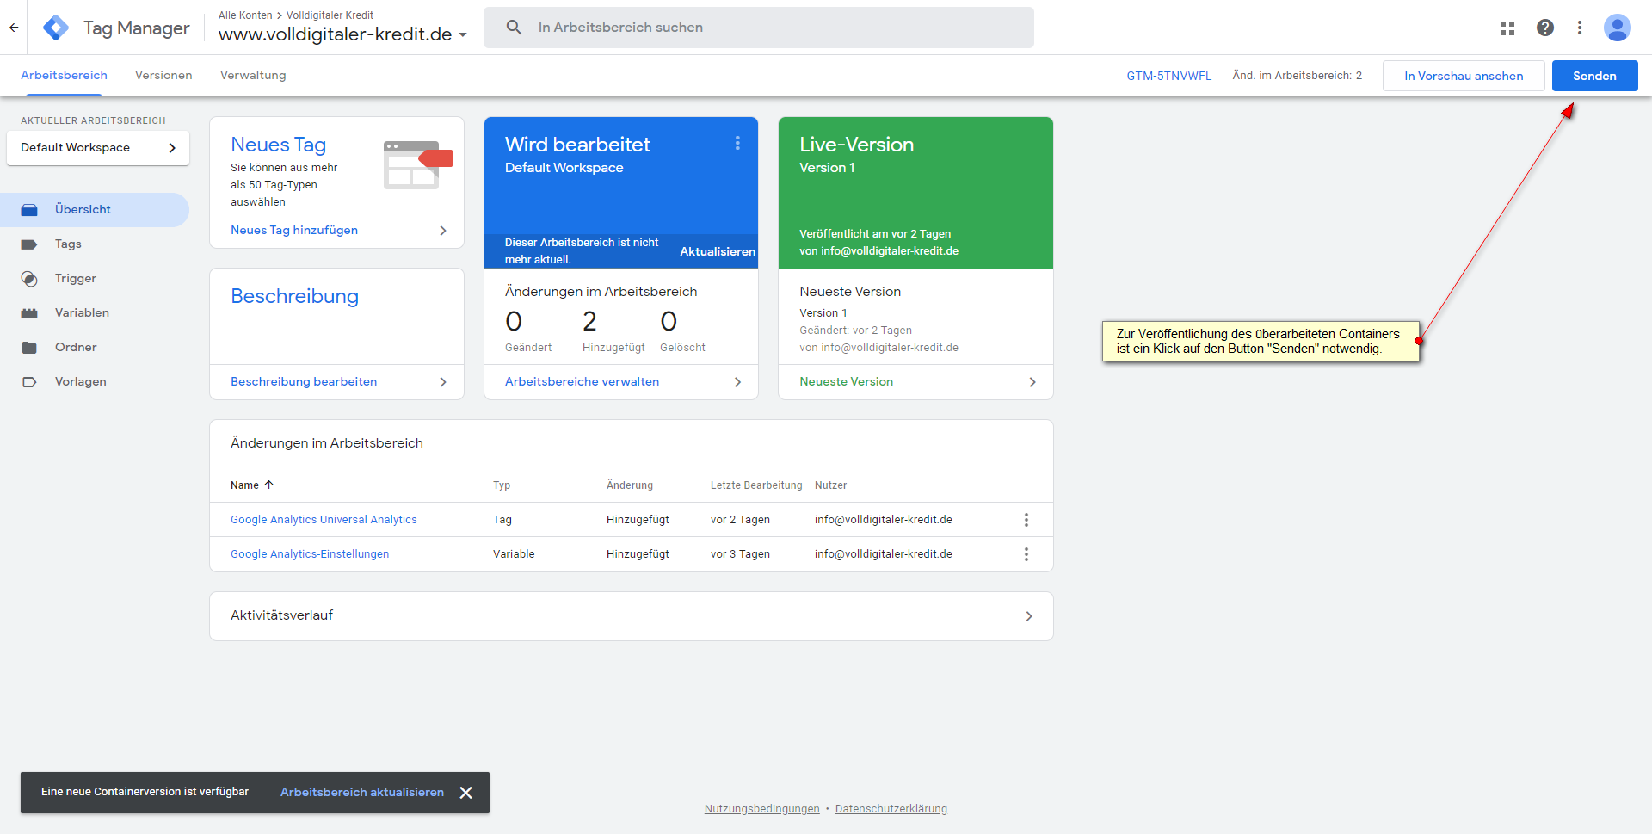1652x834 pixels.
Task: Click the search magnifier icon
Action: pyautogui.click(x=514, y=28)
